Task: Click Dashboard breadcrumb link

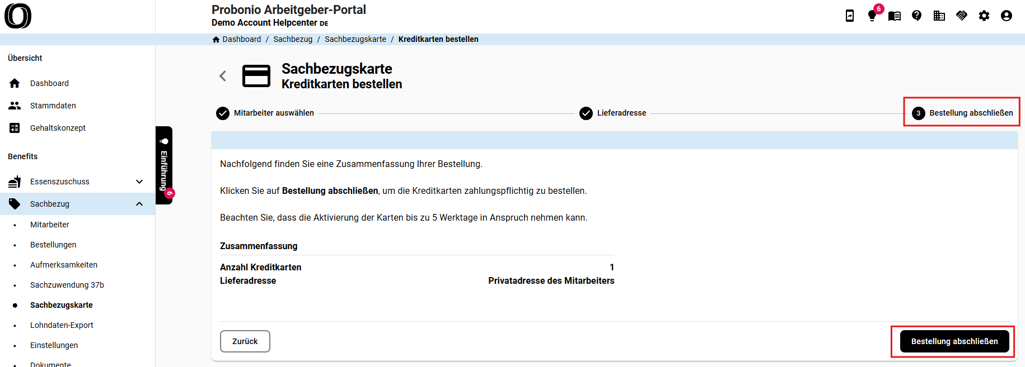Action: pos(242,39)
